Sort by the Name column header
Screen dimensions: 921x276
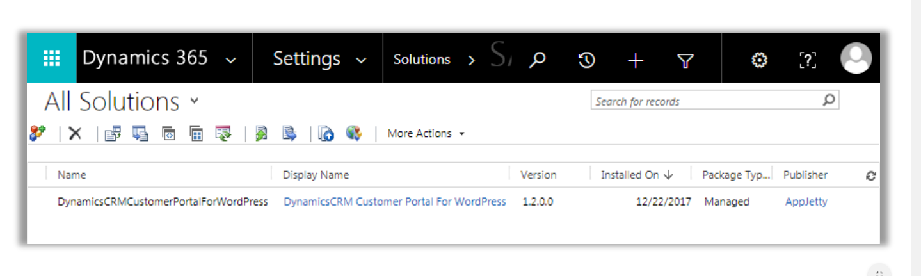(x=72, y=175)
